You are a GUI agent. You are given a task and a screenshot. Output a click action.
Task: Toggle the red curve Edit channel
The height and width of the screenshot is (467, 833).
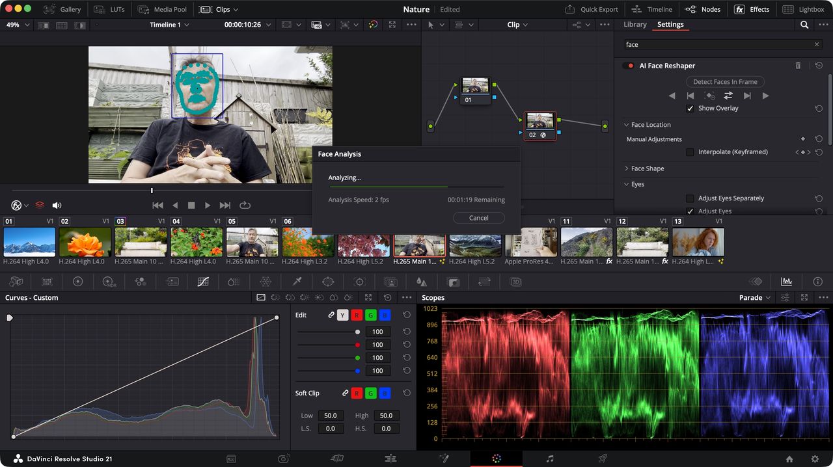click(x=357, y=315)
